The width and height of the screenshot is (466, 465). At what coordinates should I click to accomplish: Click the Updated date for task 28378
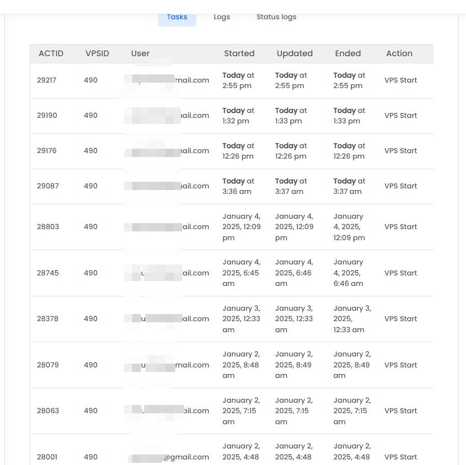[294, 318]
